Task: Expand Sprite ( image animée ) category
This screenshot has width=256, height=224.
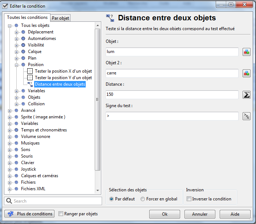Action: [10, 117]
